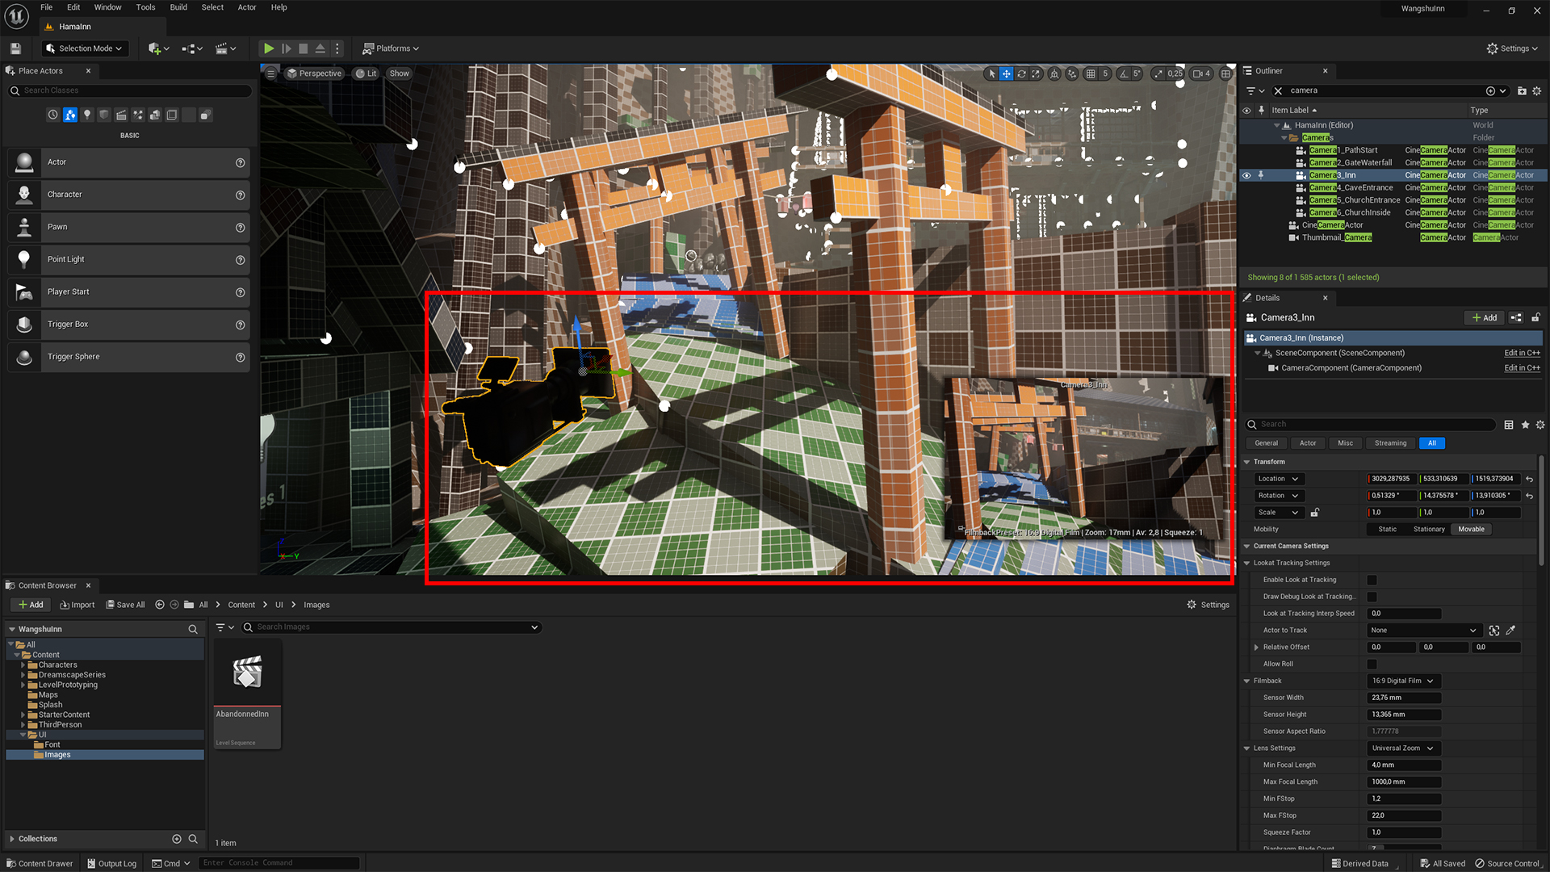This screenshot has height=872, width=1550.
Task: Click the viewport layout maximize icon
Action: click(1225, 73)
